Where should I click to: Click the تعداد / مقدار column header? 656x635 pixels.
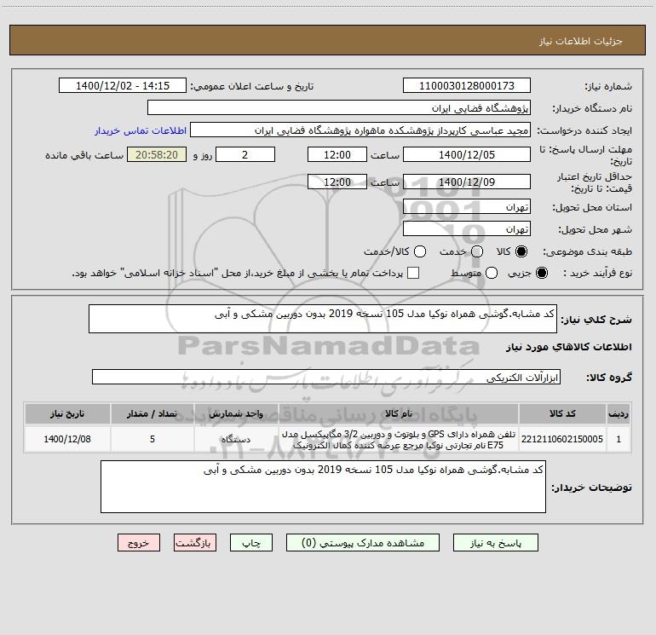[152, 413]
